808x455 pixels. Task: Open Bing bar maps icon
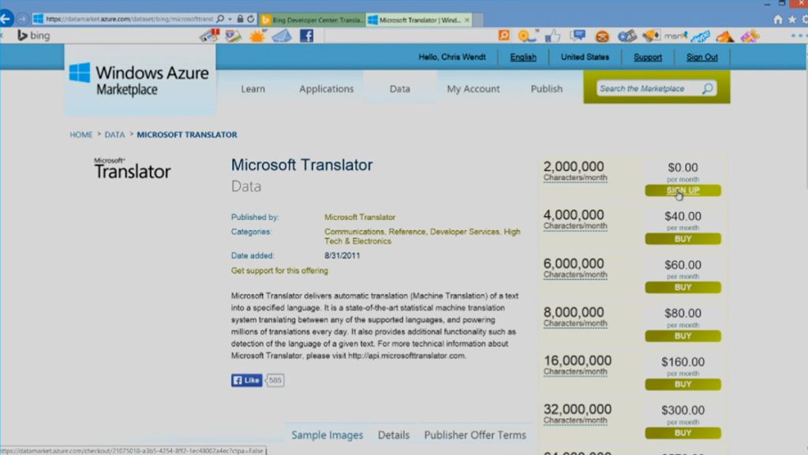coord(234,35)
